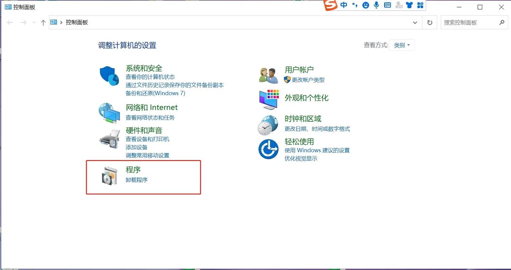This screenshot has width=511, height=270.
Task: Open the Sogou toolbox icon
Action: (420, 5)
